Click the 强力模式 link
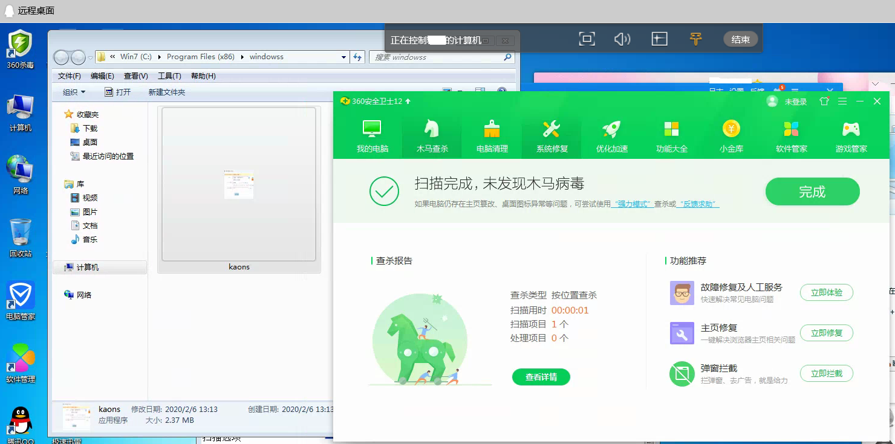 click(x=633, y=204)
